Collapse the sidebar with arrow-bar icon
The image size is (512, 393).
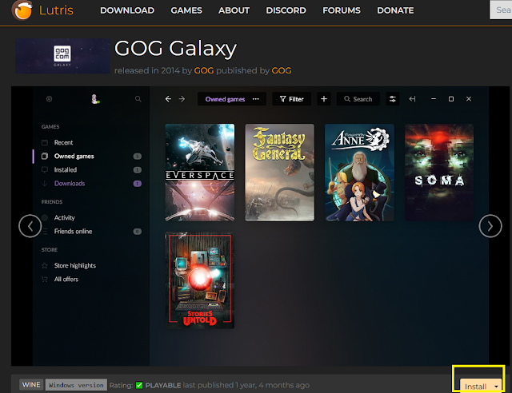(x=413, y=99)
